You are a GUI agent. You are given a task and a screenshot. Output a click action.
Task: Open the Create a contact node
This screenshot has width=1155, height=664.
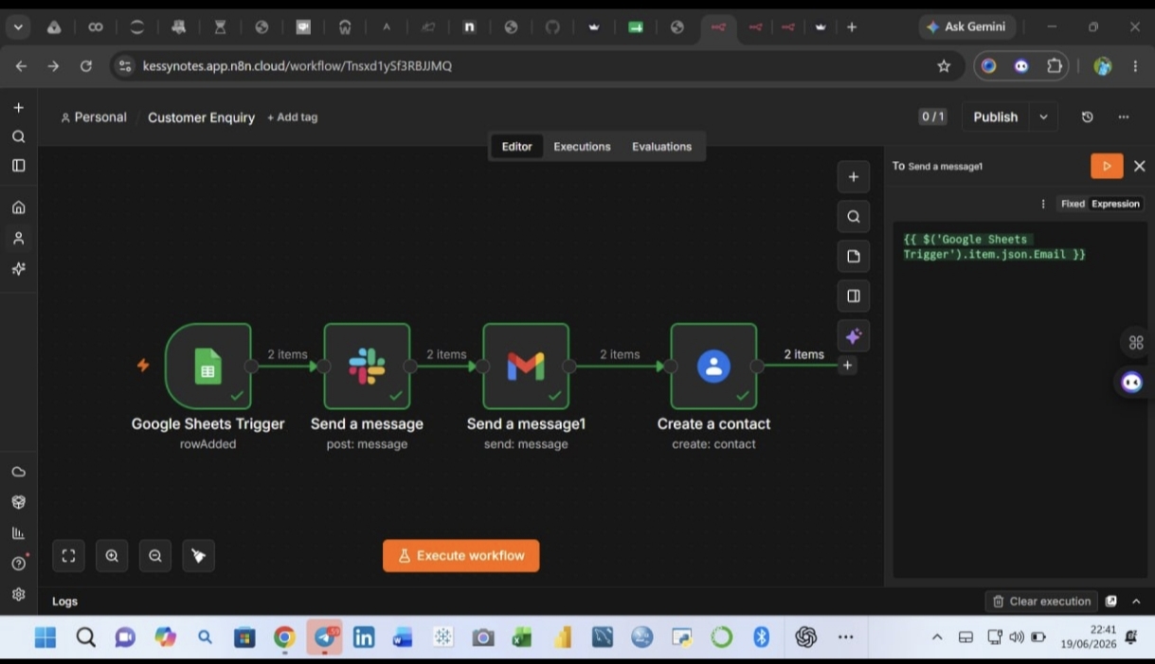(x=713, y=366)
